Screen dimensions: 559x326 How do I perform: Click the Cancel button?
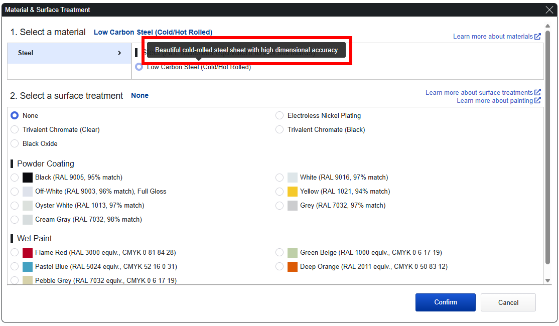[x=508, y=302]
